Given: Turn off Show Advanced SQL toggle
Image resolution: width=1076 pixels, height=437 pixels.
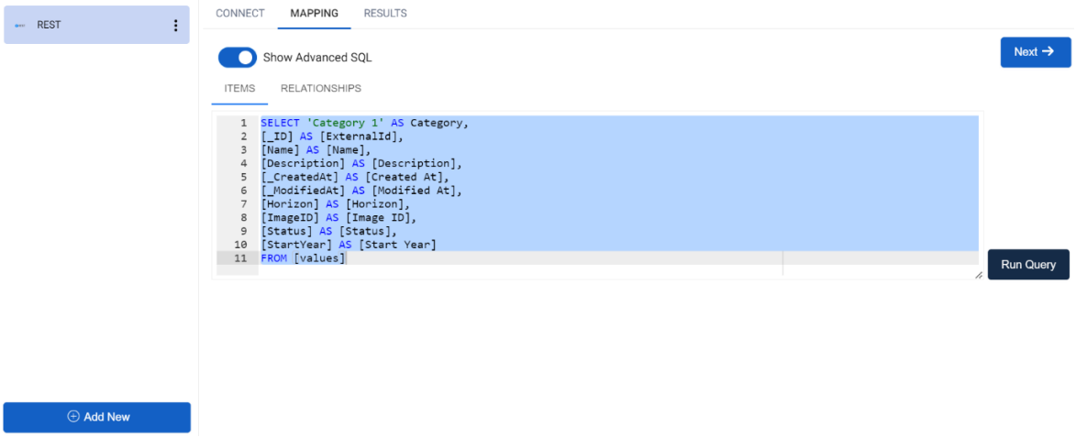Looking at the screenshot, I should point(238,58).
